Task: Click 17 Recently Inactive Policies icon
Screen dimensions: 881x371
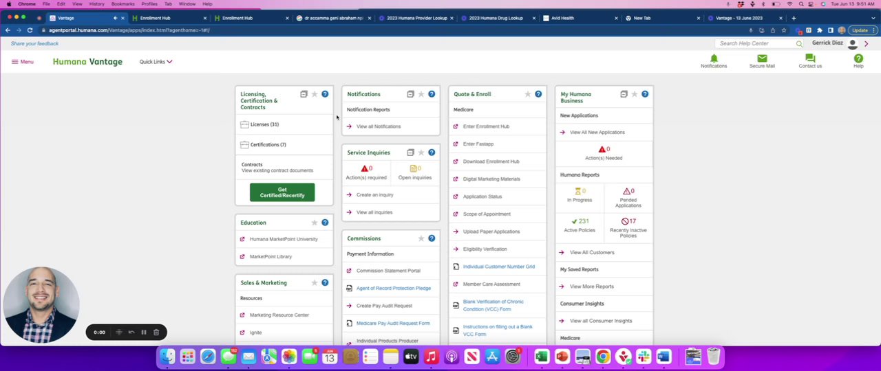Action: pos(625,221)
